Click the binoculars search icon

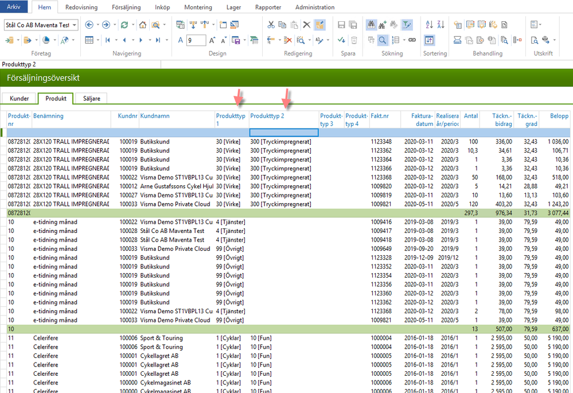(x=371, y=25)
